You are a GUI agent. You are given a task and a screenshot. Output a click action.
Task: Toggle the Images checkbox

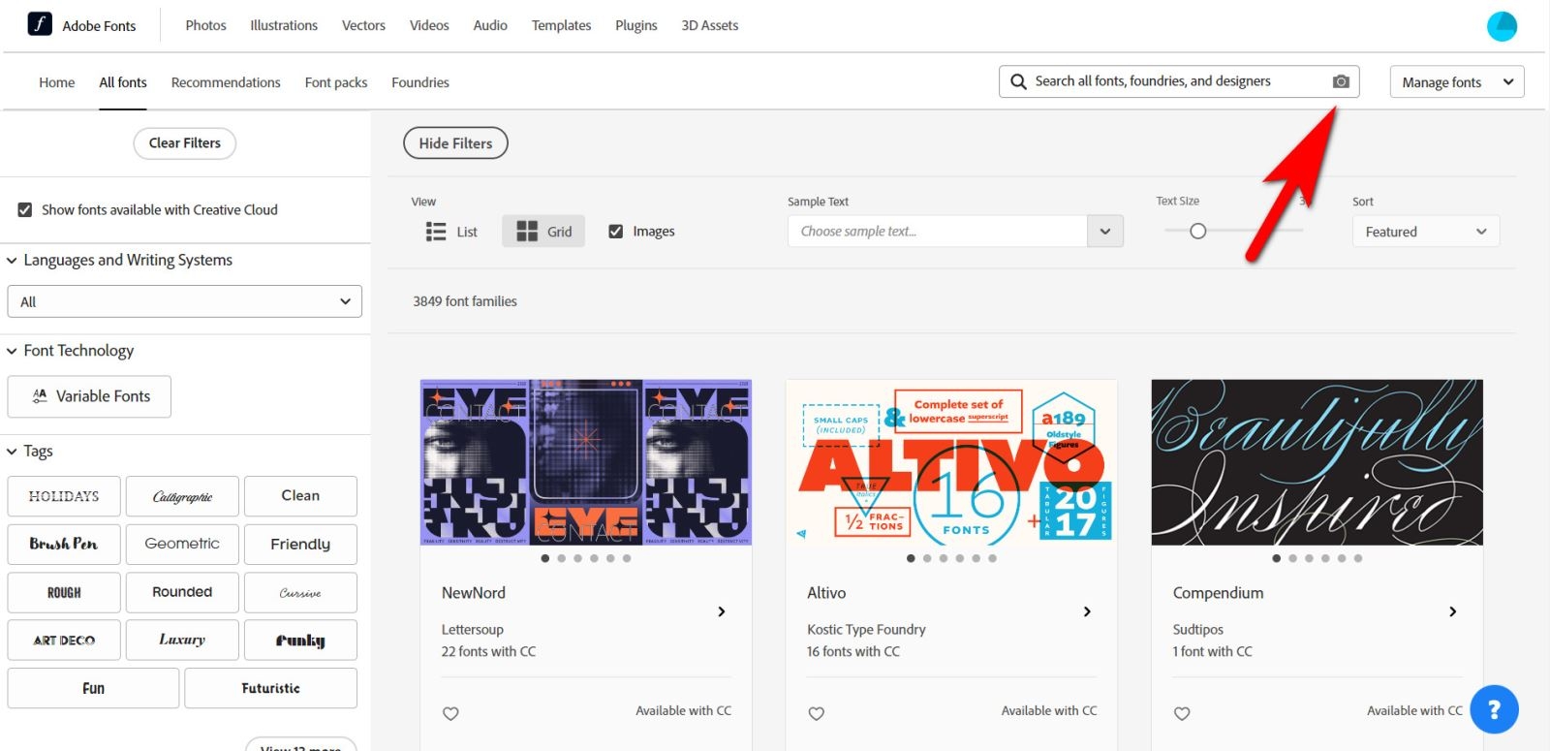point(615,232)
